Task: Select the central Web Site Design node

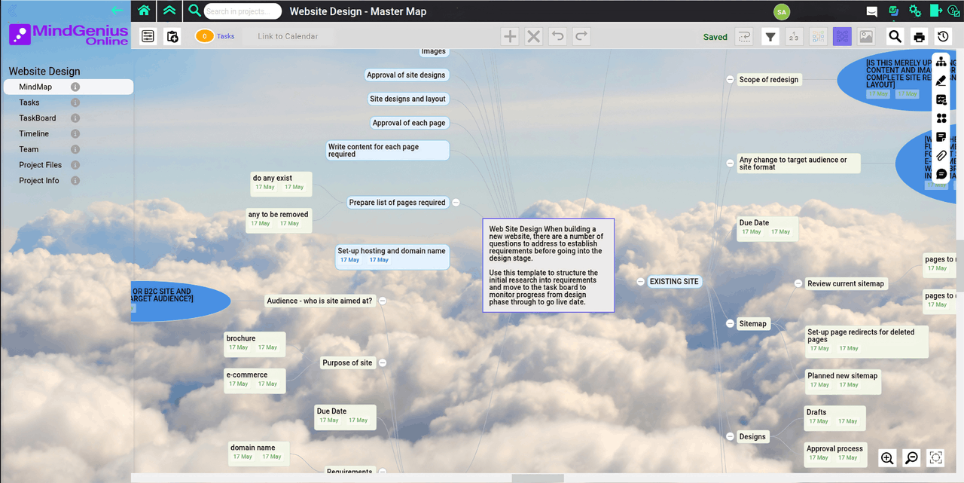Action: point(548,265)
